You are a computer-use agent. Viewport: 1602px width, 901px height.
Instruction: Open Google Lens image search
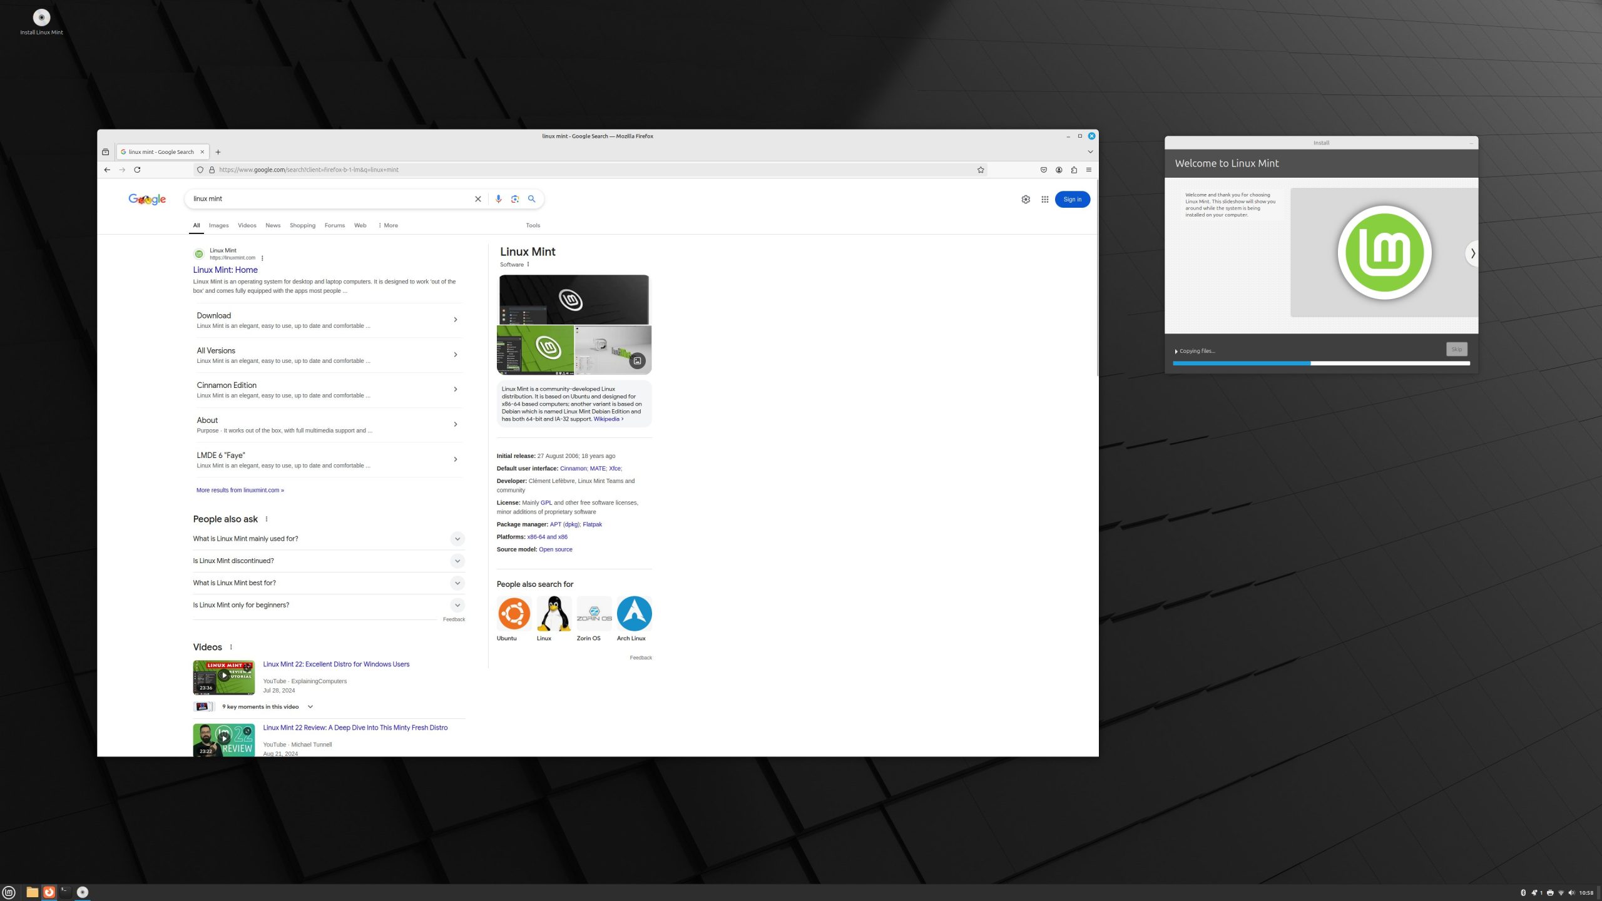(515, 199)
